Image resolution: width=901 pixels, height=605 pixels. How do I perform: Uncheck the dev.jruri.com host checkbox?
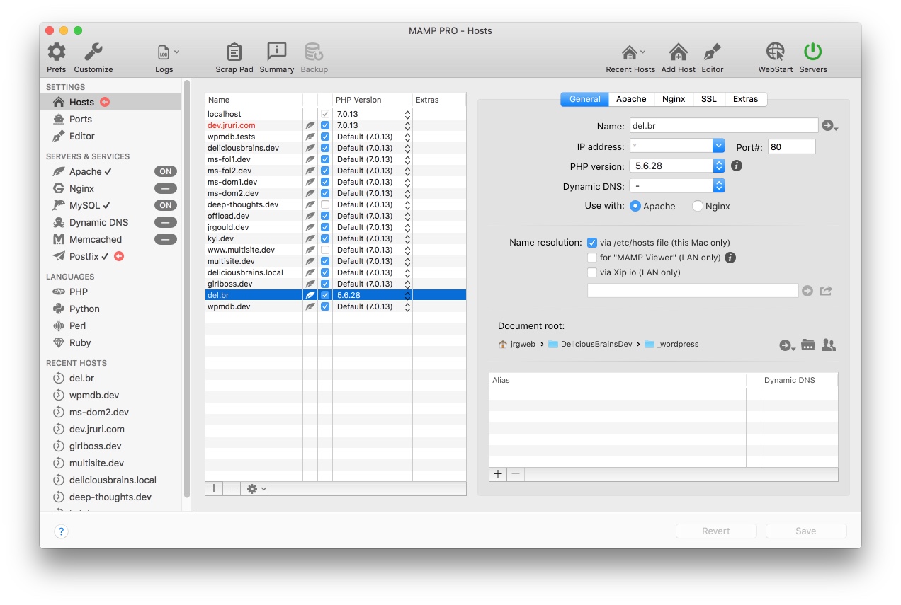coord(325,125)
